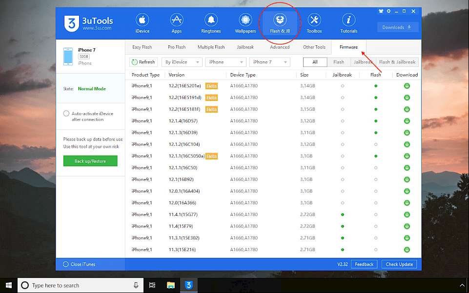
Task: Download firmware 12.2(16E5181f)
Action: [407, 109]
